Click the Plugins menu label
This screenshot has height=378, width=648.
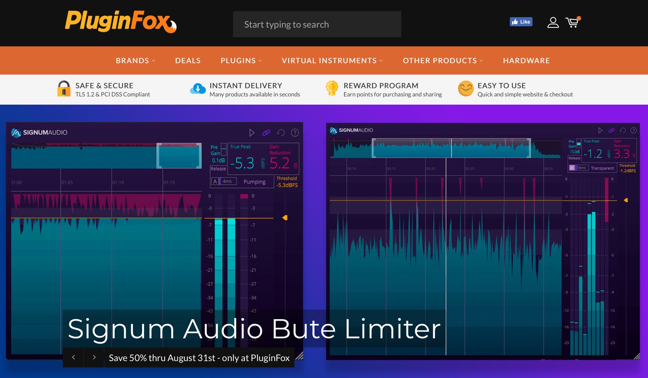[238, 61]
